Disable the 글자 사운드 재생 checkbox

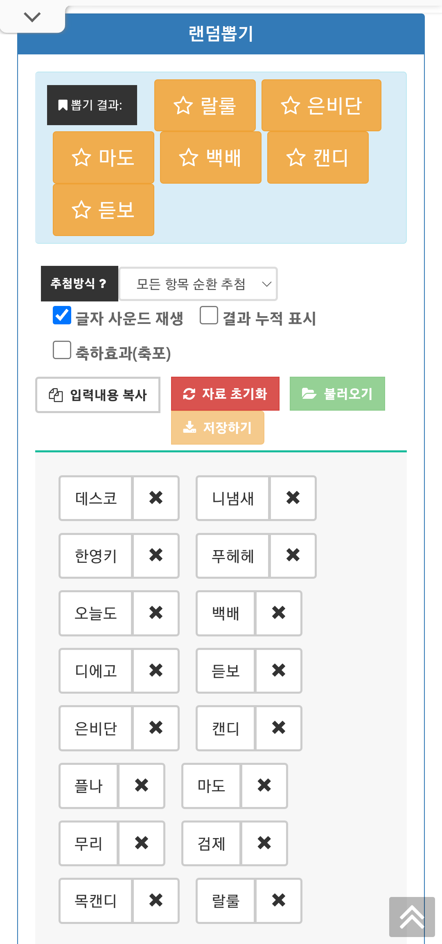click(62, 315)
